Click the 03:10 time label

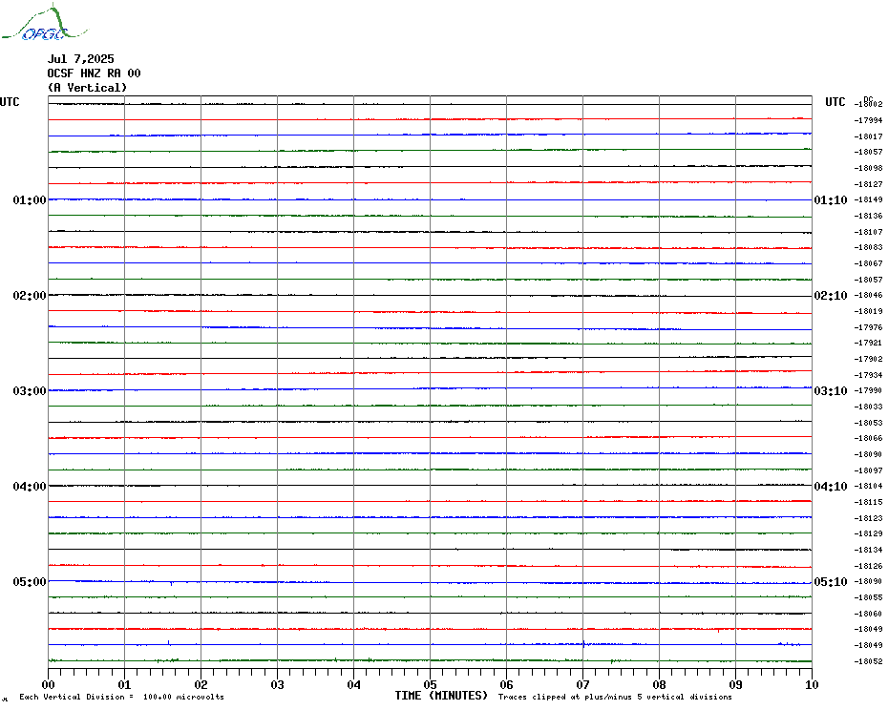(x=831, y=391)
